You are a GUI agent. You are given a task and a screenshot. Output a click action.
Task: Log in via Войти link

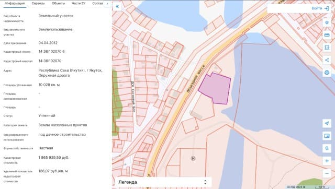click(x=317, y=8)
